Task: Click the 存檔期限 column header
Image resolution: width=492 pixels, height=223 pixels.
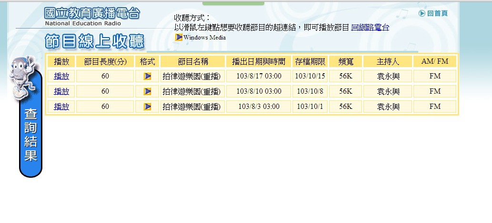Action: coord(310,61)
